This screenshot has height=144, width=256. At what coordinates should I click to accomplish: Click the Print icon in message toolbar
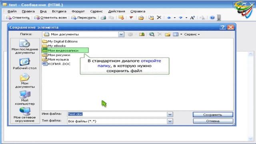coord(103,18)
